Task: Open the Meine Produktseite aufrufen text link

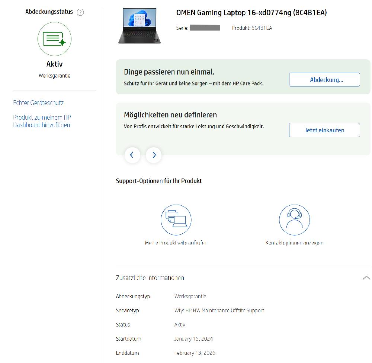Action: (176, 243)
